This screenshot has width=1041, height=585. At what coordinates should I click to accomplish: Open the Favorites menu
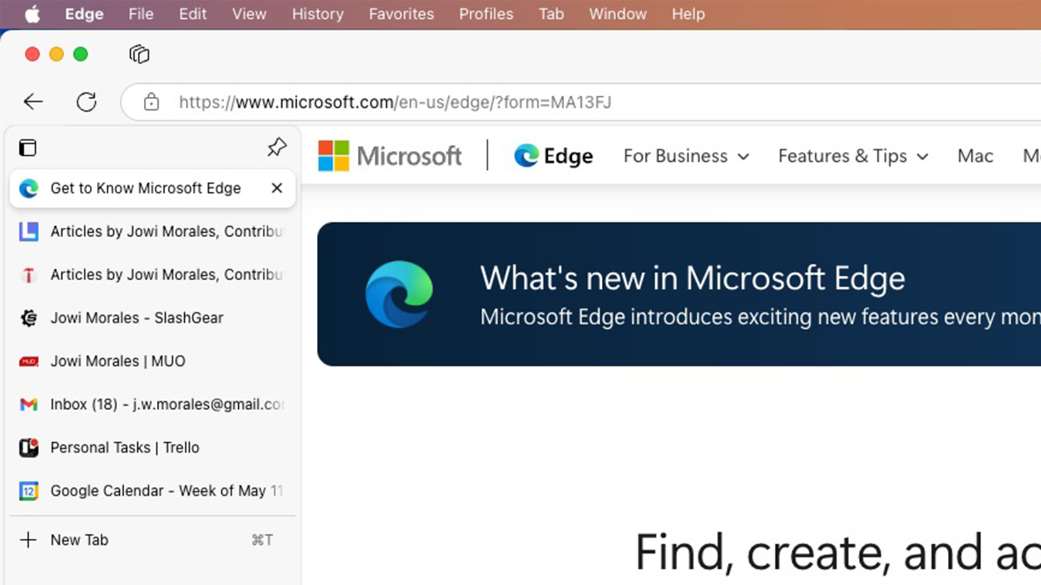tap(401, 14)
